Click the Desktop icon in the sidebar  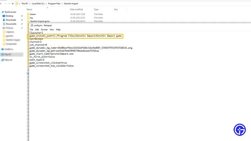coord(4,16)
